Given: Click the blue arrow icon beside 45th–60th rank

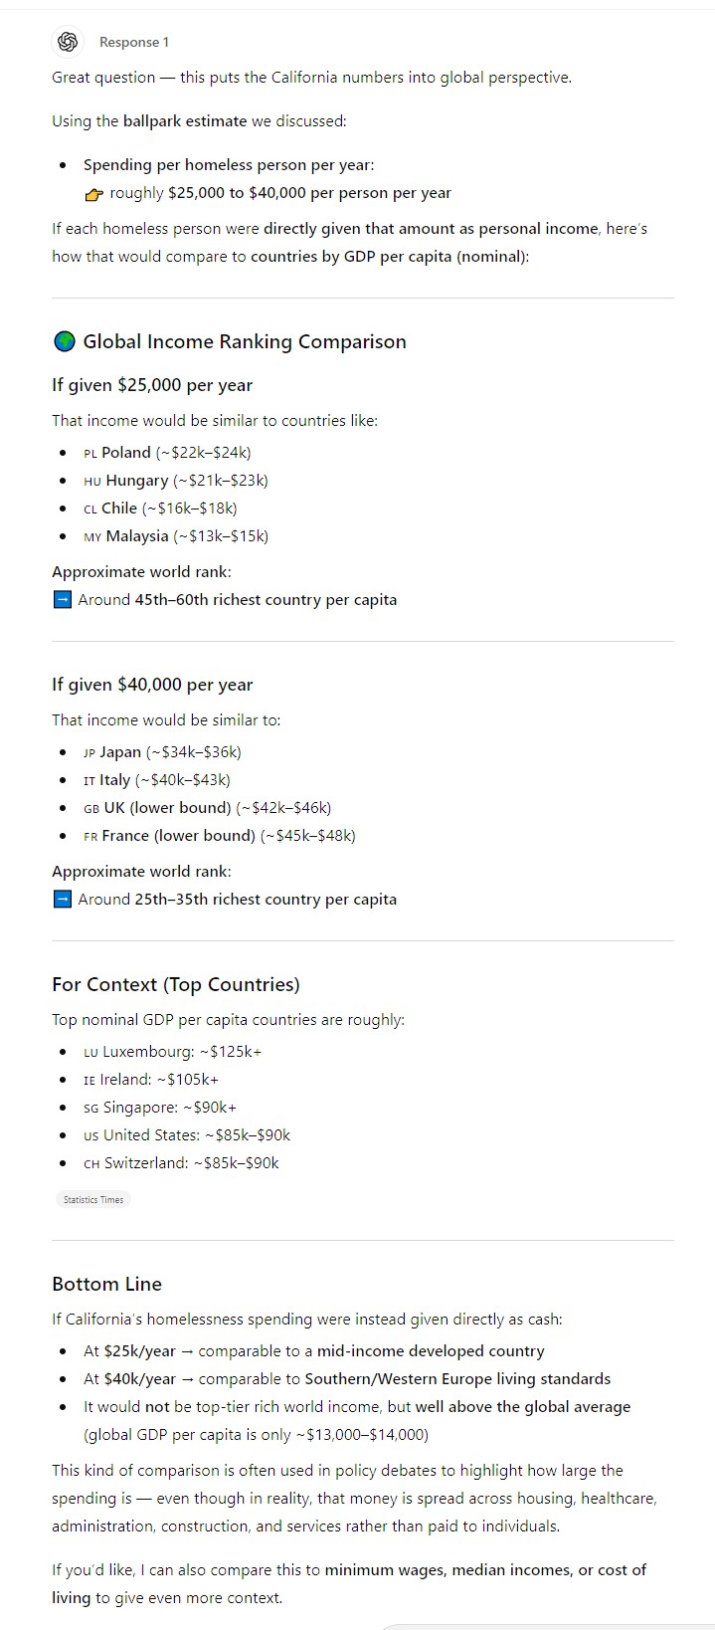Looking at the screenshot, I should click(62, 600).
